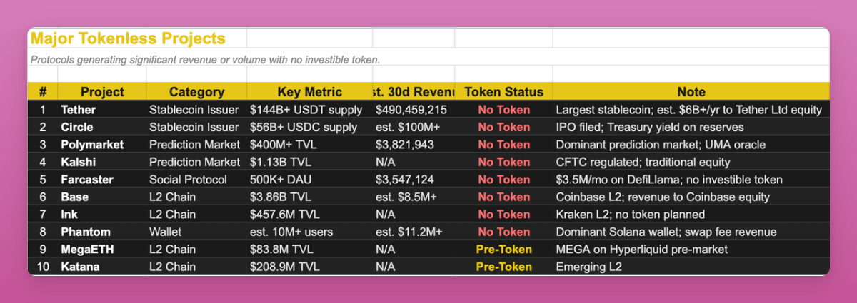Select the 'Category' column header
Viewport: 857px width, 303px height.
196,92
